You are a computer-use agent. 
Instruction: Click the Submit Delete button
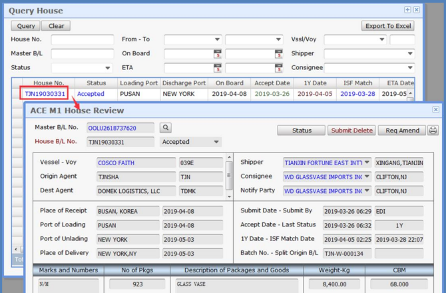point(351,131)
